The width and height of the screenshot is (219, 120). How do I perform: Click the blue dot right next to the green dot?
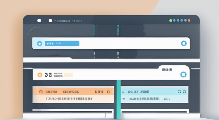tap(174, 20)
